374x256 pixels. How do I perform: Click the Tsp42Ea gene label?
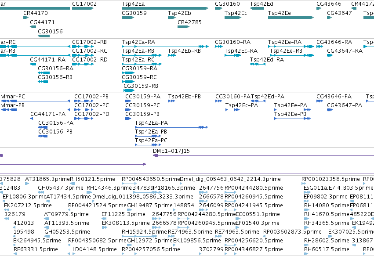pyautogui.click(x=133, y=4)
